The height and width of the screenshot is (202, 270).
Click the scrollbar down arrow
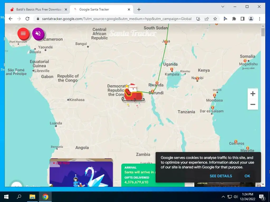click(x=263, y=184)
